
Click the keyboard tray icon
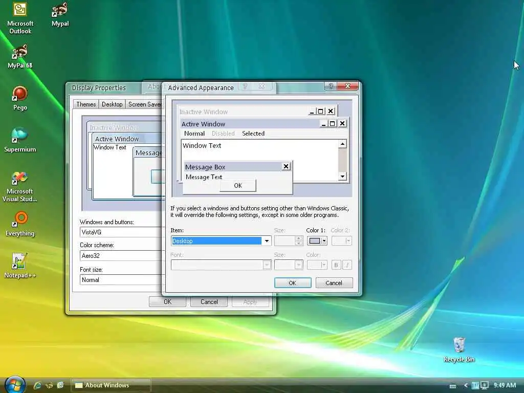pyautogui.click(x=453, y=386)
